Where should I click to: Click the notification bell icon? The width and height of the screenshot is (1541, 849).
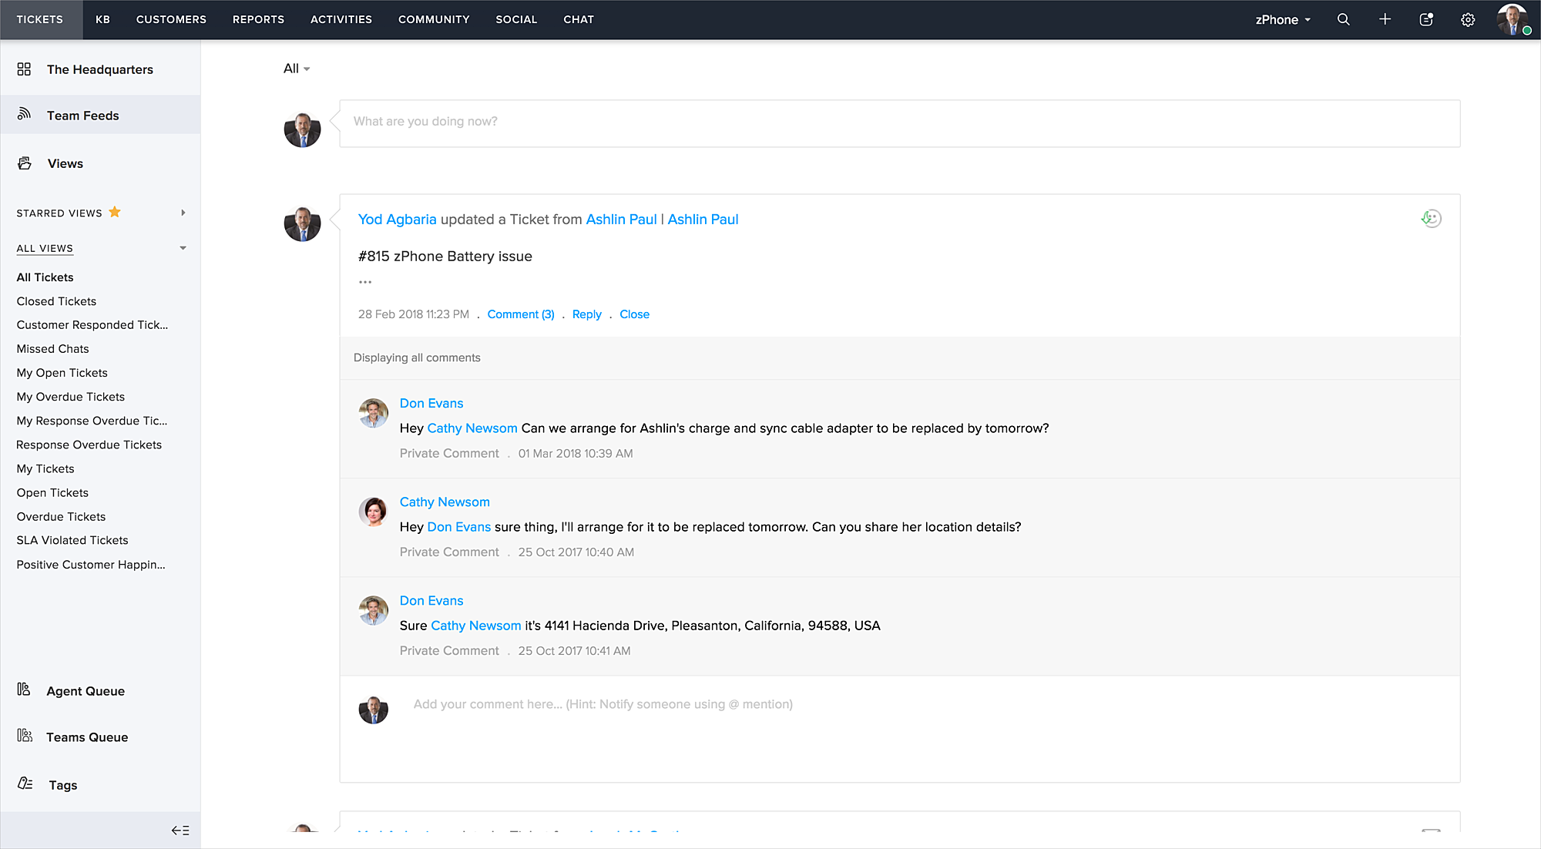[1425, 18]
